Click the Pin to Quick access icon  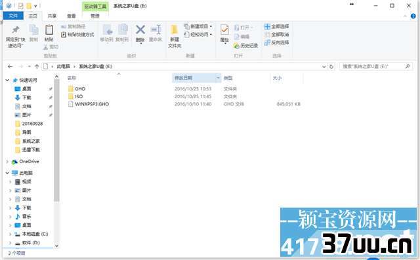point(16,30)
